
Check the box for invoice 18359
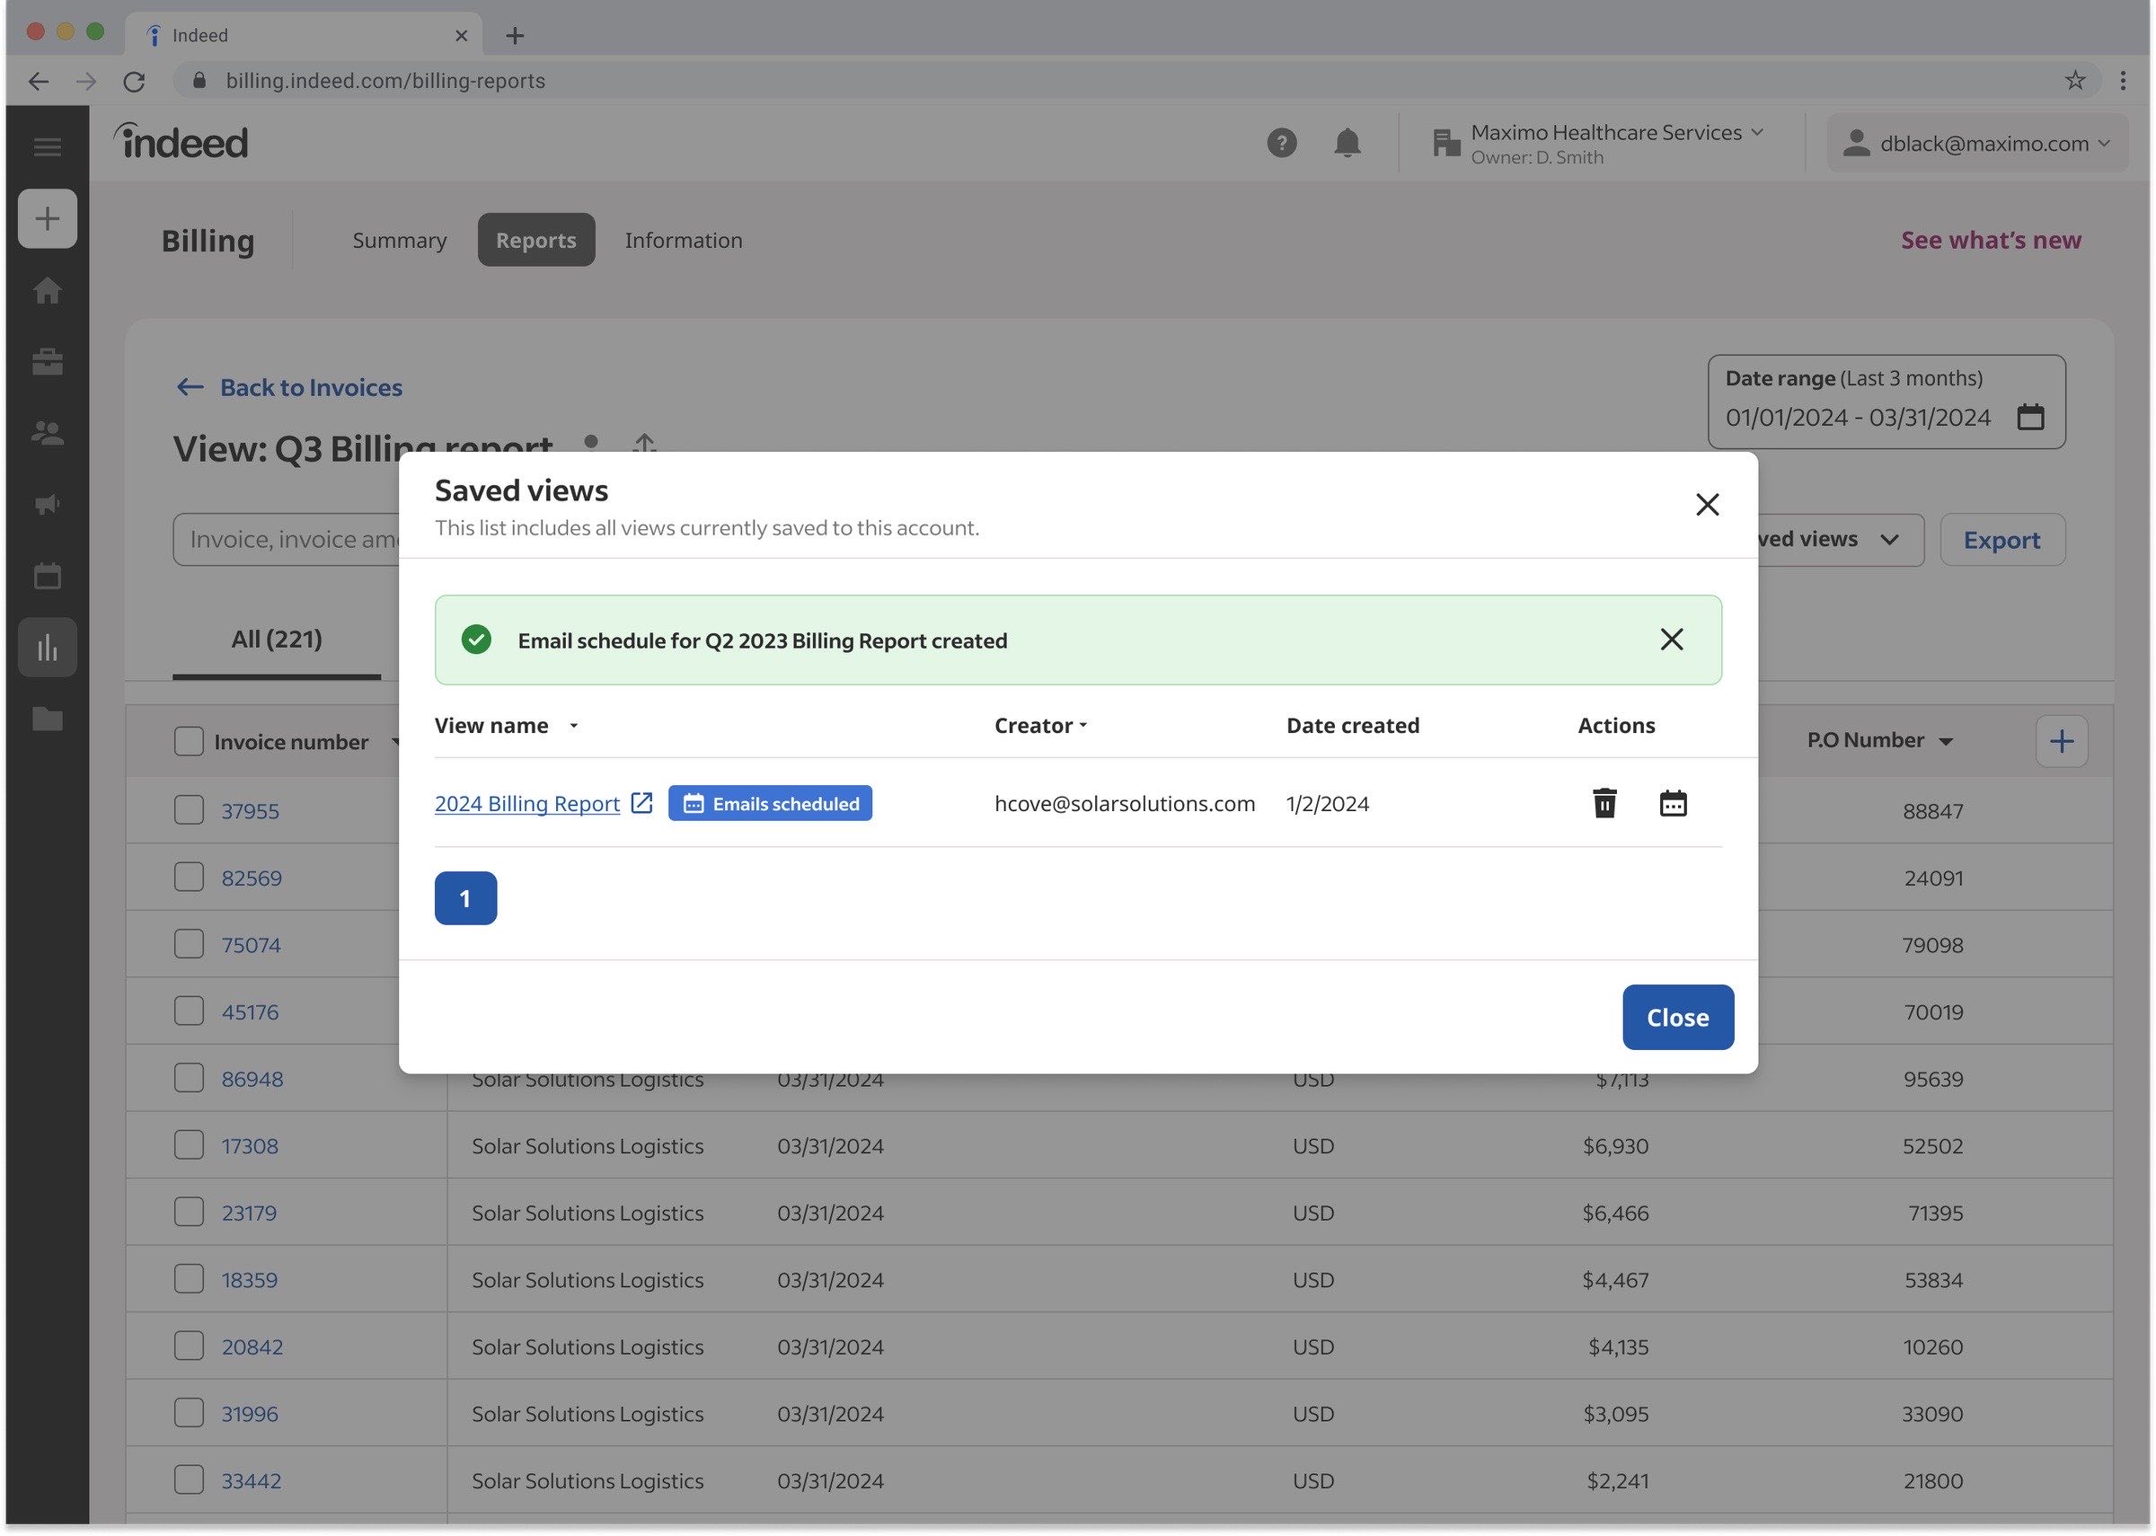190,1280
